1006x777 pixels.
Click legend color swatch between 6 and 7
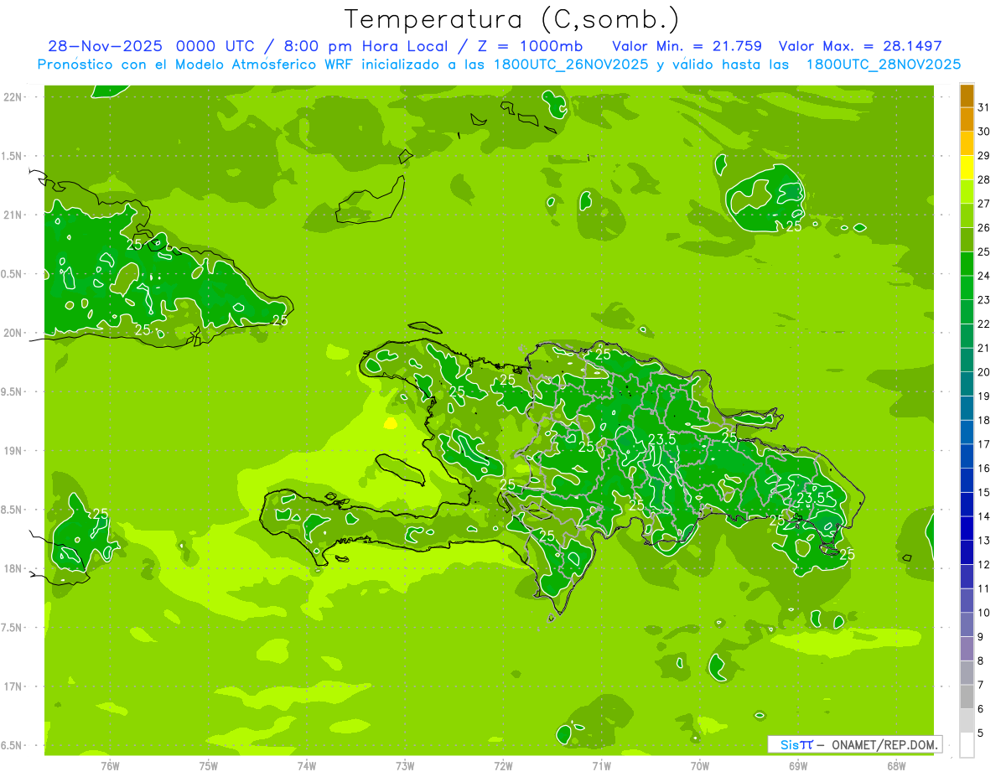coord(967,697)
